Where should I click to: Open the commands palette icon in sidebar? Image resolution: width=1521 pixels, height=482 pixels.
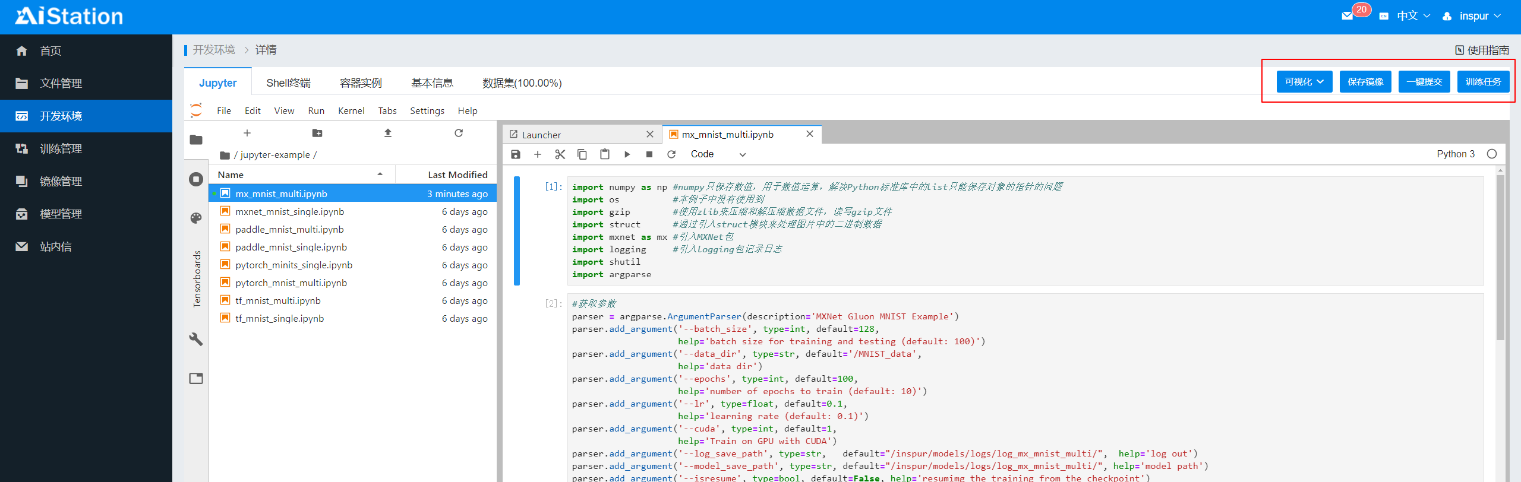point(196,218)
